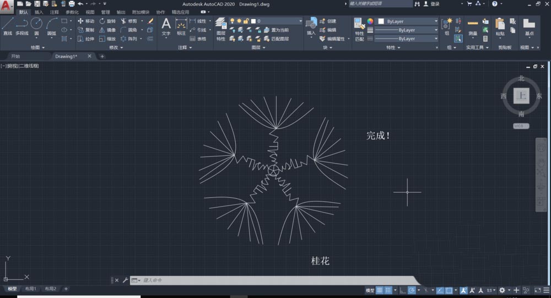The height and width of the screenshot is (298, 551).
Task: Click the 镜像 (Mirror) tool
Action: coord(107,30)
